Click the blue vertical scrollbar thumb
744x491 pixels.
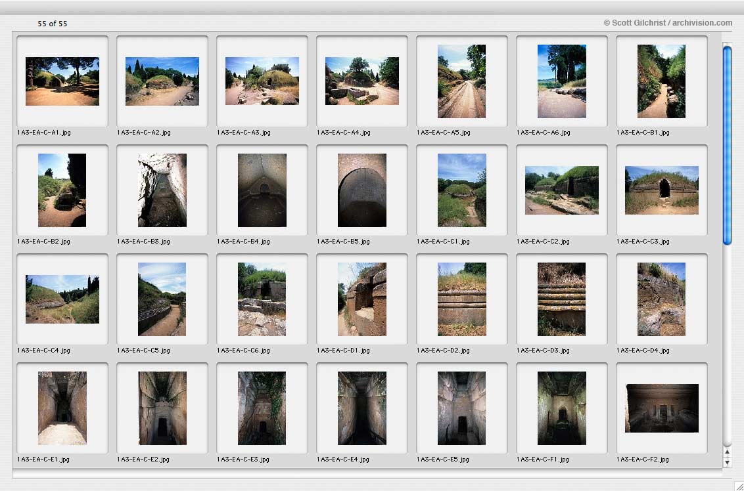click(x=727, y=145)
